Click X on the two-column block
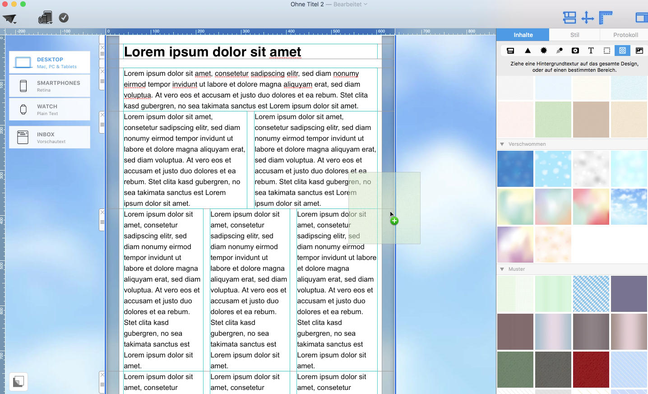Screen dimensions: 648x394 point(102,115)
